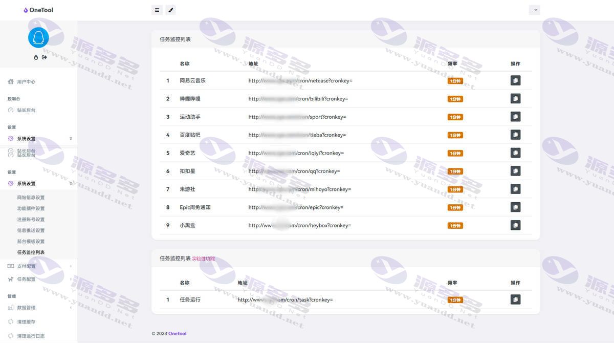Click the URL ending in cron/qq?cronkey=
The image size is (614, 343).
coord(294,171)
